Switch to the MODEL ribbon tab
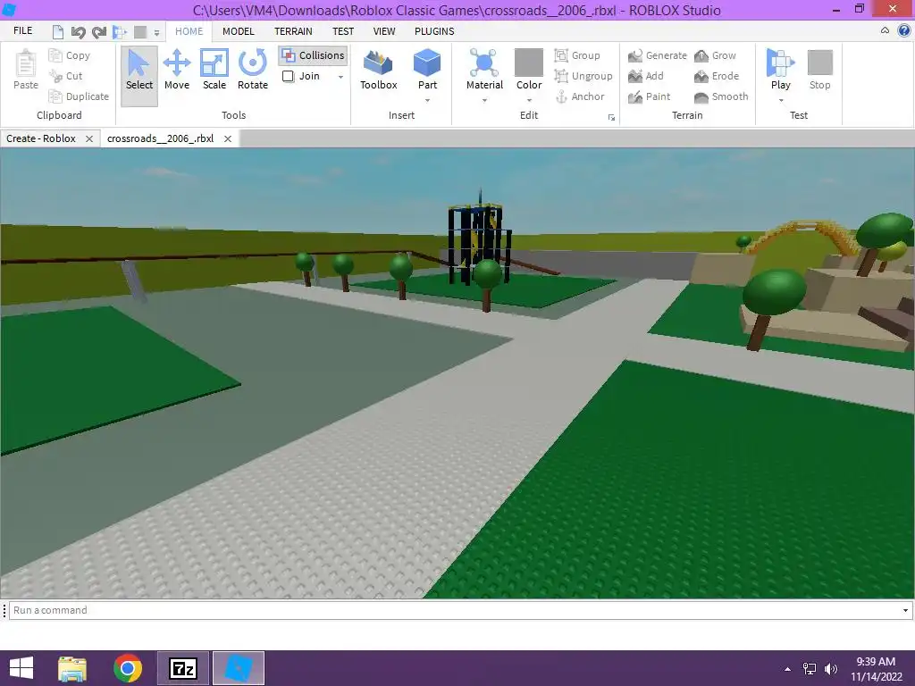This screenshot has height=686, width=915. [238, 31]
